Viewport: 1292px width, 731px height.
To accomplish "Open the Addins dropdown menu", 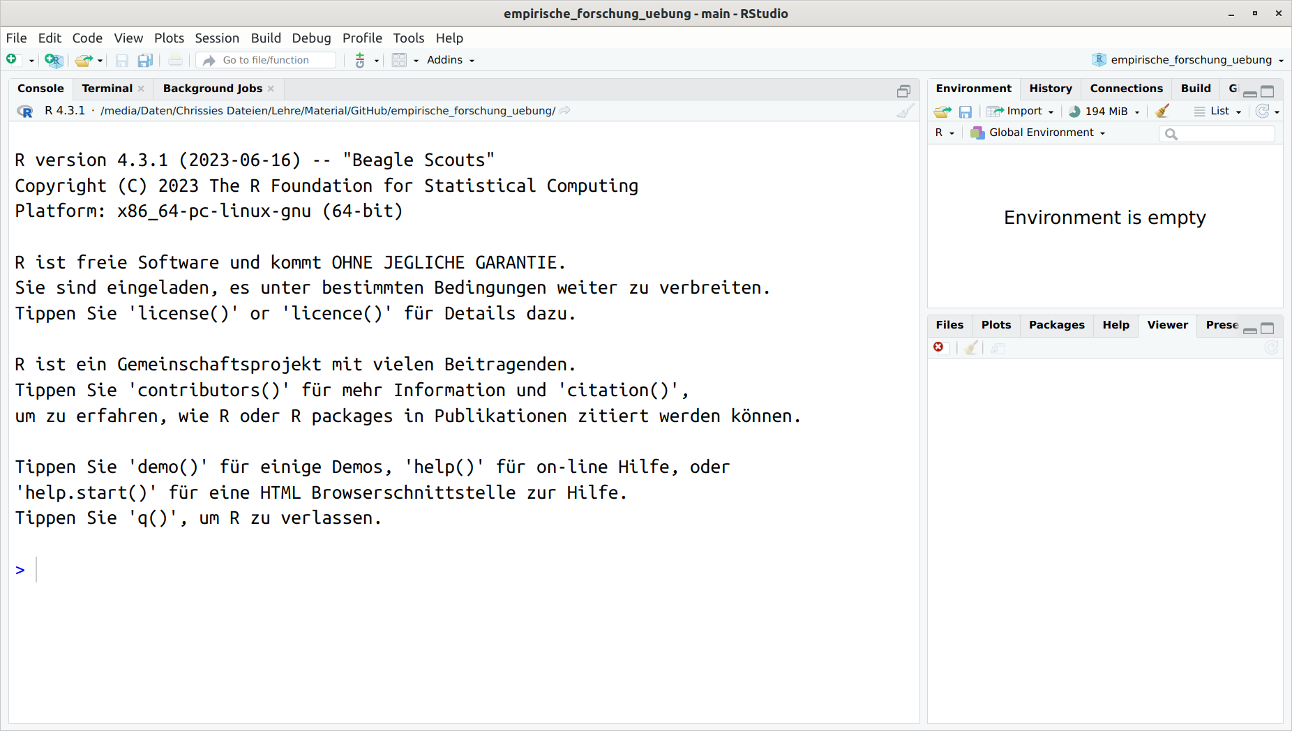I will tap(451, 60).
